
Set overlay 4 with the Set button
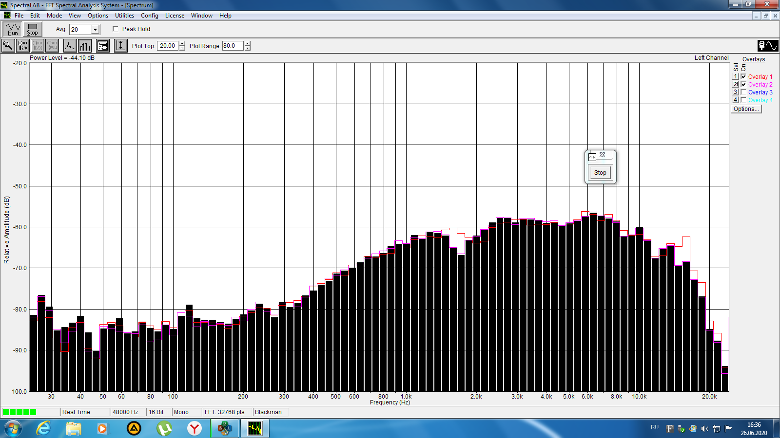tap(736, 100)
